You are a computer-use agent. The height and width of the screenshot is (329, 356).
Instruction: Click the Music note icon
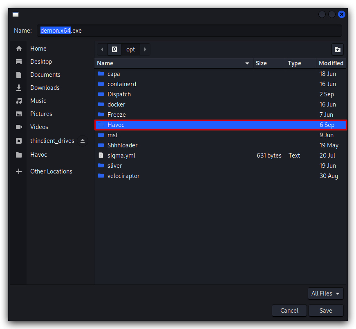[19, 101]
